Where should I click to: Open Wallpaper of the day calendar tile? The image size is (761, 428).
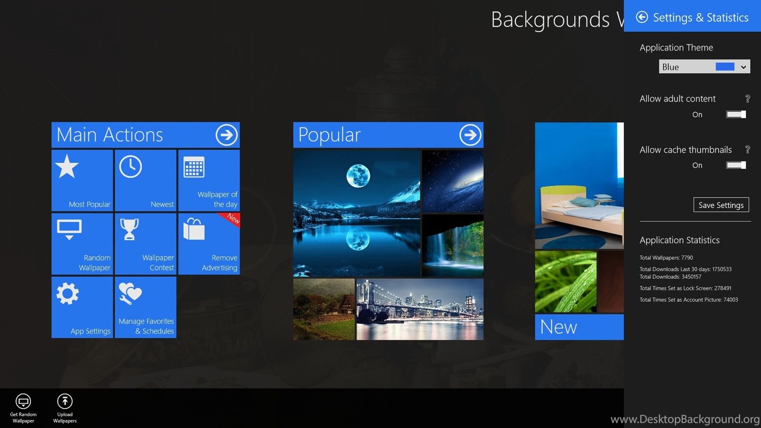209,180
